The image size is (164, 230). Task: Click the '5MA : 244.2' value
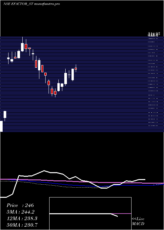coord(21,212)
